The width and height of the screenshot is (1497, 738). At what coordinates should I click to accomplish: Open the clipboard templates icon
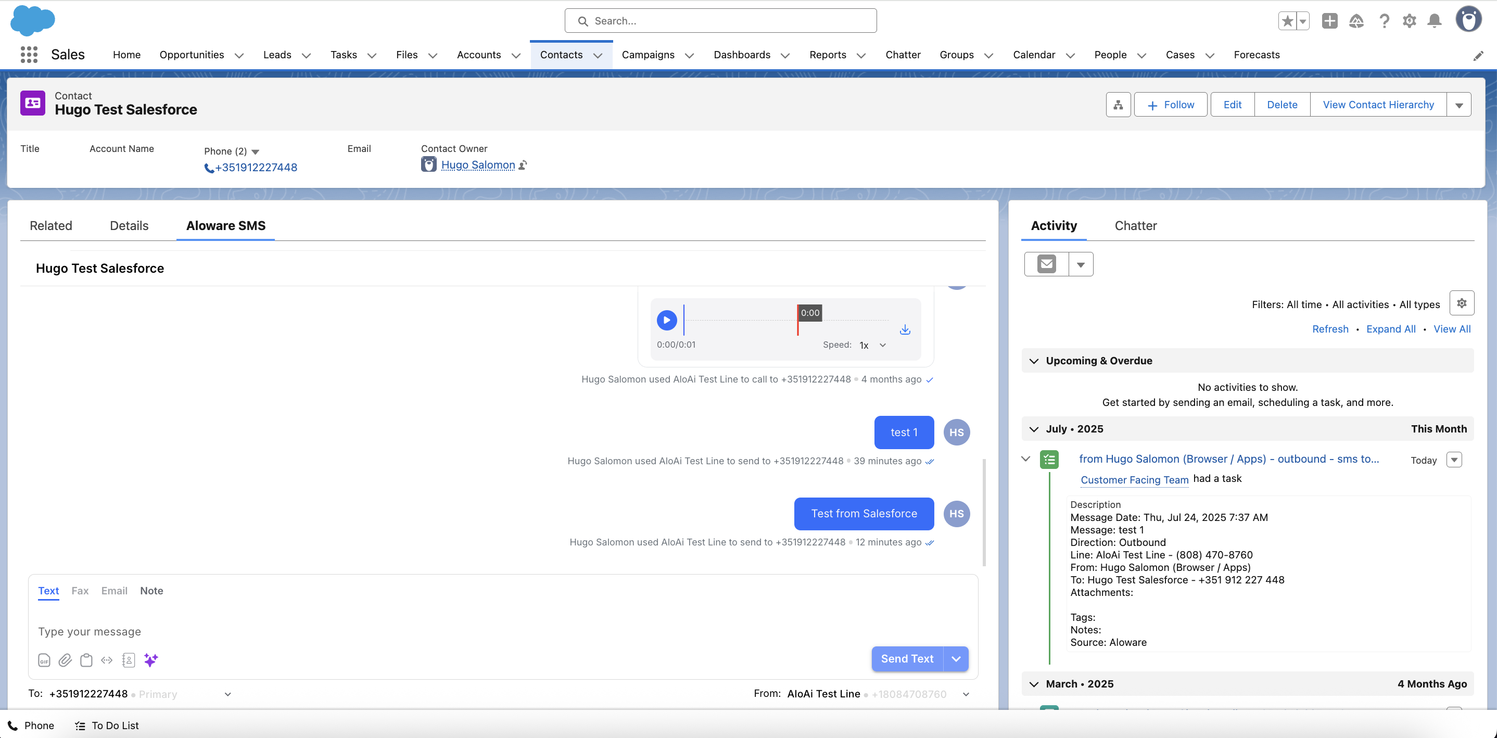(86, 660)
